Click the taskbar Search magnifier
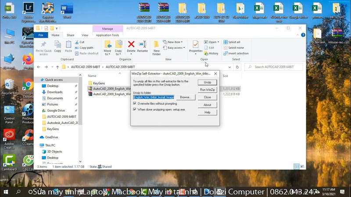This screenshot has height=197, width=351. 18,192
